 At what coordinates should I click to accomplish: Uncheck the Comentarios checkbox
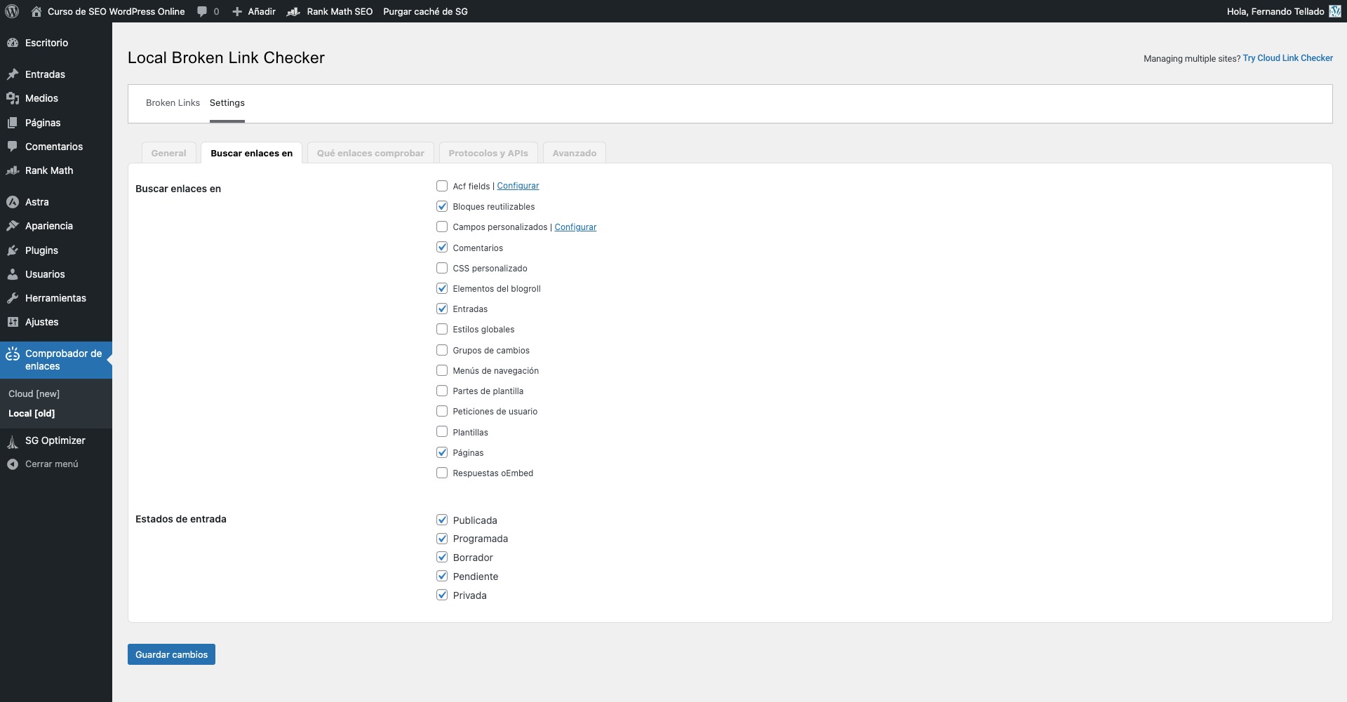point(442,248)
